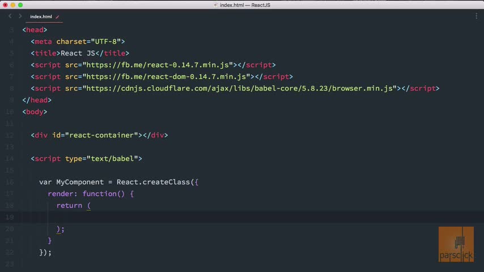
Task: Go forward with the right arrow
Action: click(20, 16)
